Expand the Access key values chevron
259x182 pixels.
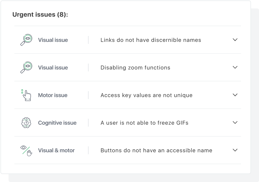click(x=235, y=95)
